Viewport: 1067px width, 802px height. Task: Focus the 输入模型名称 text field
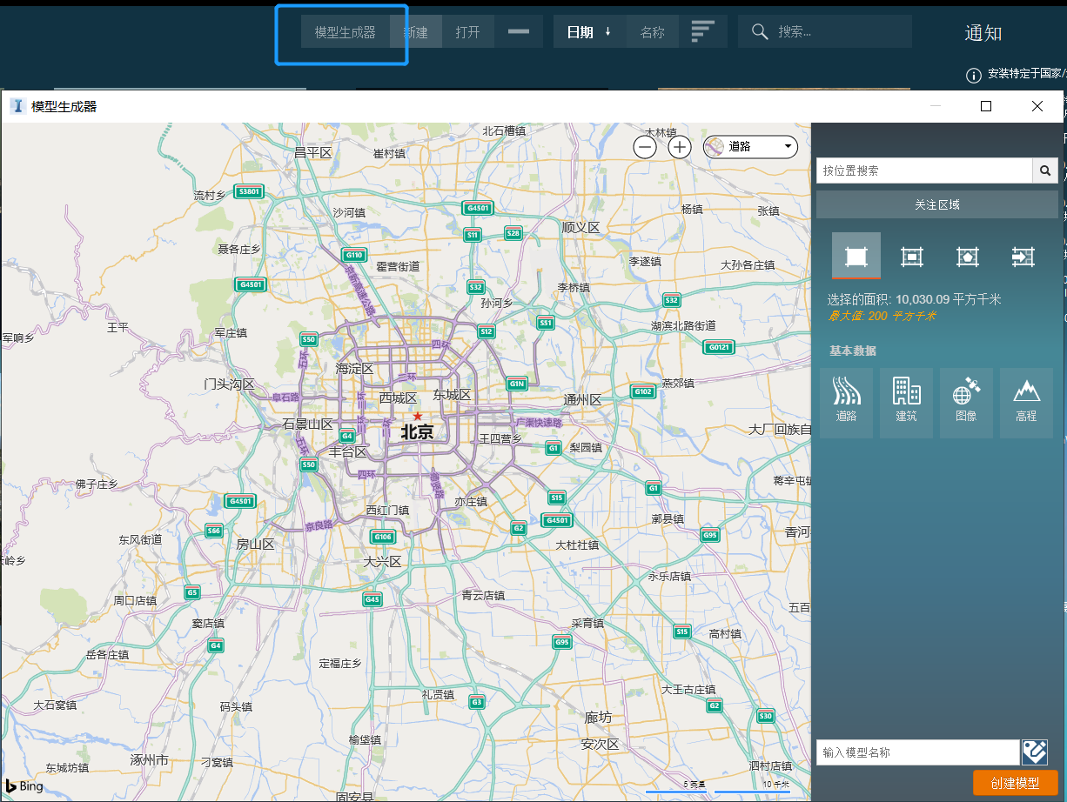click(917, 752)
